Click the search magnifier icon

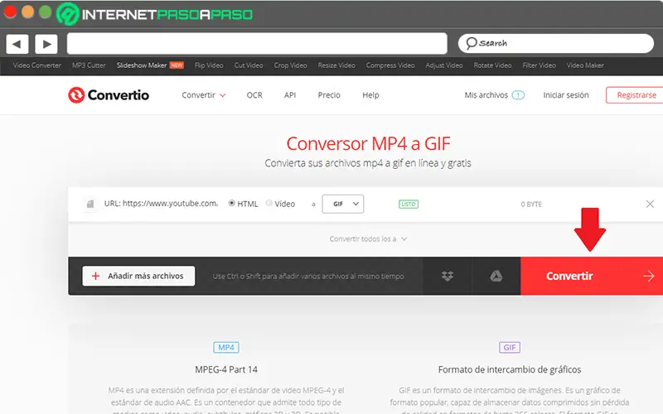(471, 43)
